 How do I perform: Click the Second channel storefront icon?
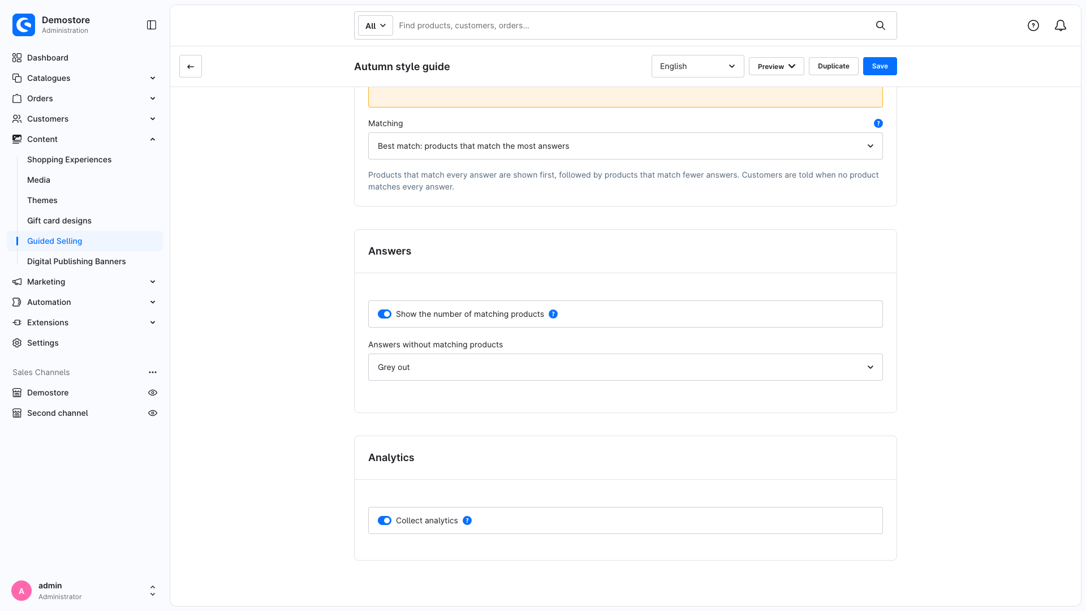click(x=17, y=413)
